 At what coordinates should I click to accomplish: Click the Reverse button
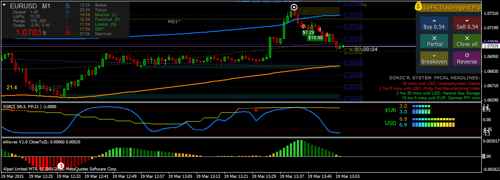click(x=467, y=58)
